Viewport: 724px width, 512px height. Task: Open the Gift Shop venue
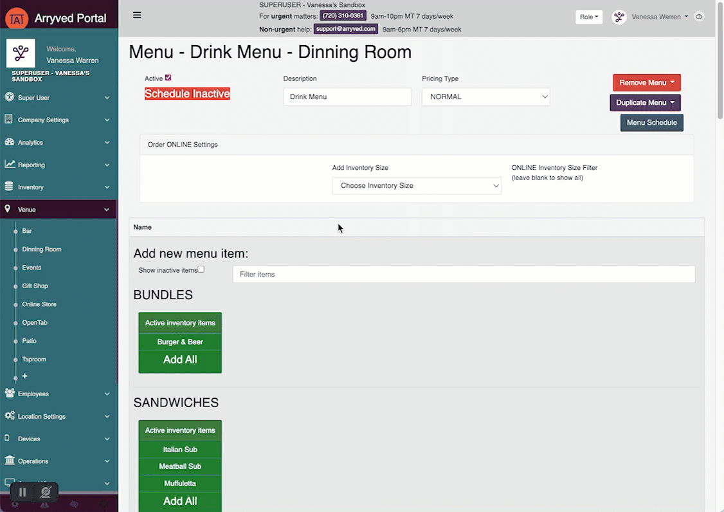pyautogui.click(x=35, y=286)
